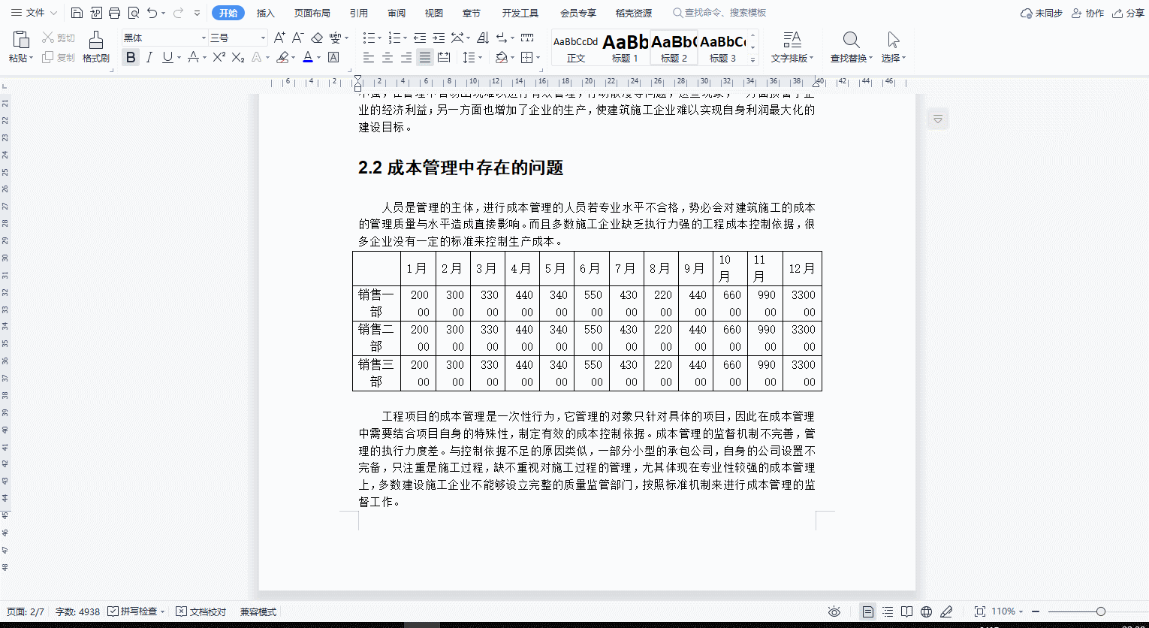The height and width of the screenshot is (628, 1149).
Task: Click the eye protection mode icon
Action: tap(834, 611)
